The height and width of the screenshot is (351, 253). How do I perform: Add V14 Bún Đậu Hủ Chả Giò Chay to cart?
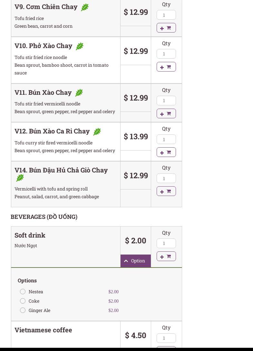click(x=166, y=191)
